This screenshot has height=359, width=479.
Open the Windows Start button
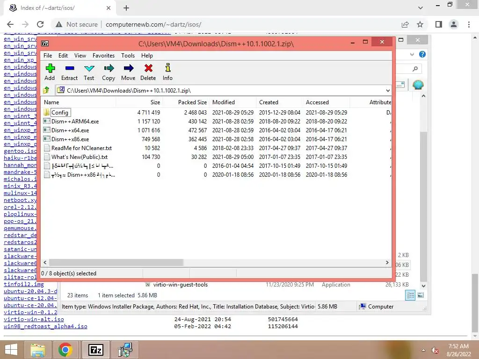pos(11,350)
